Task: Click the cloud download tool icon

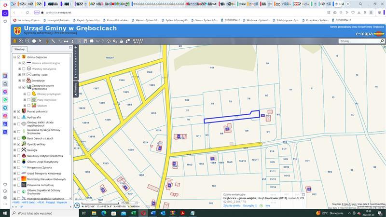Action: click(109, 41)
